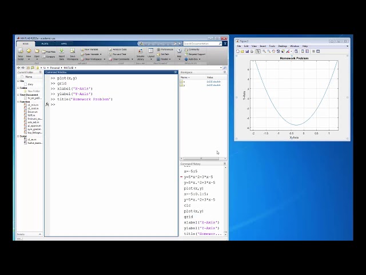
Task: Open the New dropdown arrow
Action: point(29,59)
